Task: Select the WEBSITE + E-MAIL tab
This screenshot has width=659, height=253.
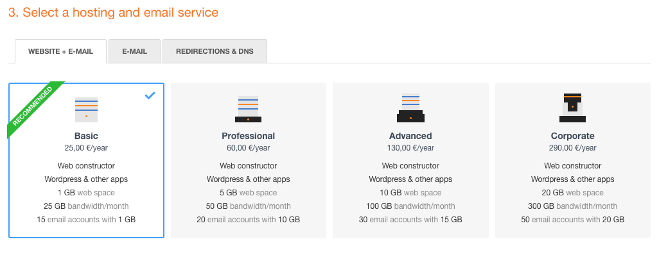Action: 60,51
